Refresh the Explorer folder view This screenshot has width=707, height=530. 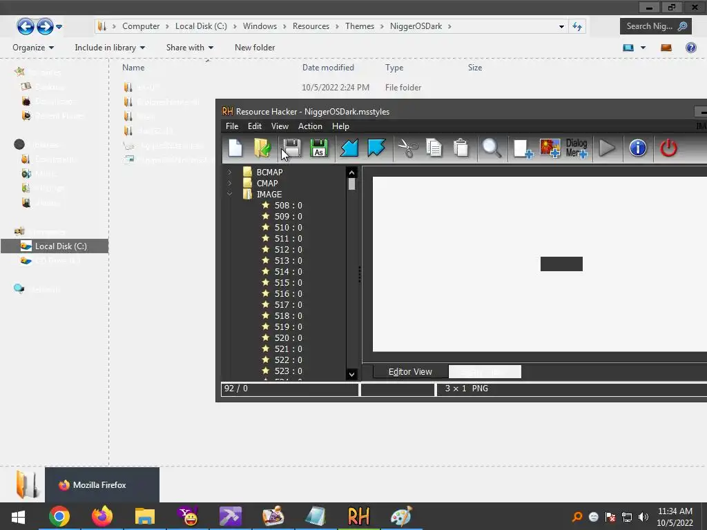(577, 27)
